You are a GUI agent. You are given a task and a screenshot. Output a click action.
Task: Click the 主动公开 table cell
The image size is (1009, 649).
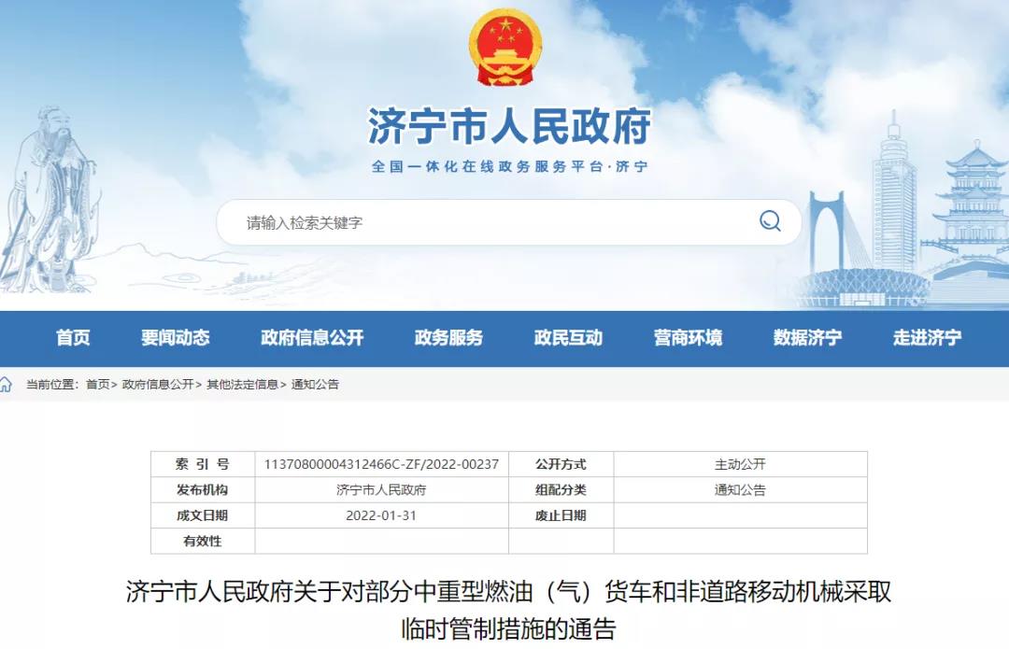point(740,464)
